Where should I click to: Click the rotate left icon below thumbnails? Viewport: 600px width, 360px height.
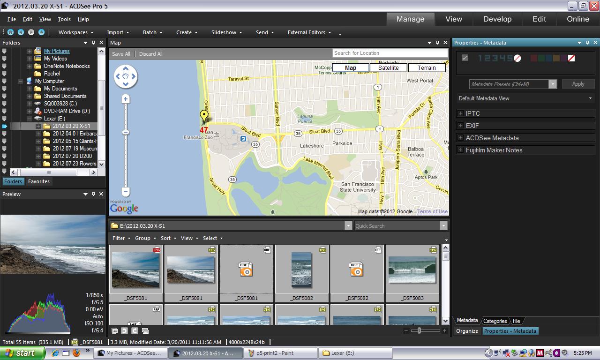125,331
